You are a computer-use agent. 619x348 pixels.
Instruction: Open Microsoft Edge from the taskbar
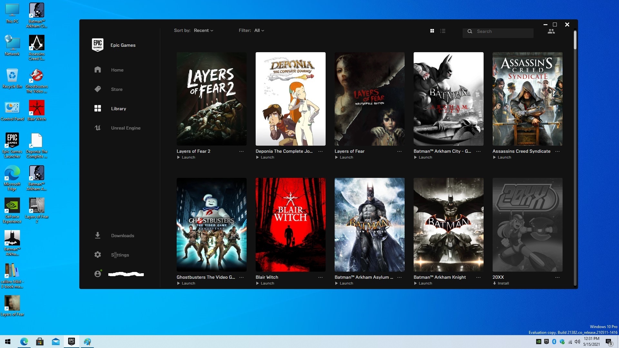pos(24,342)
